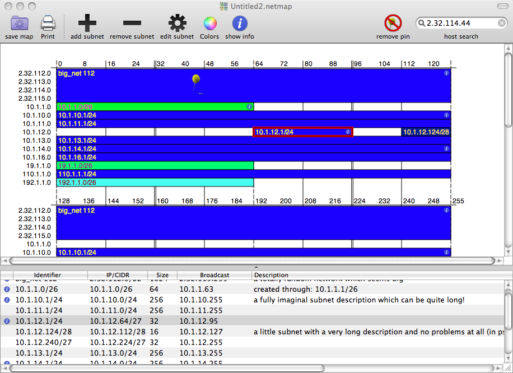Click the magnifying glass in host search

(x=422, y=23)
